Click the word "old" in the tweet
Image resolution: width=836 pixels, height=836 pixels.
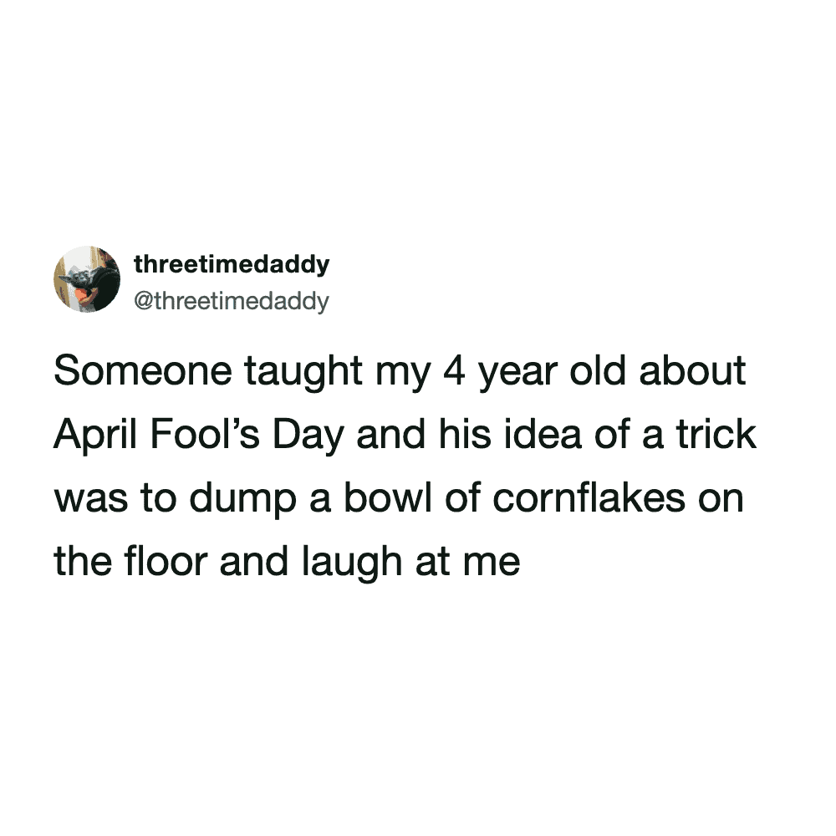[x=594, y=372]
